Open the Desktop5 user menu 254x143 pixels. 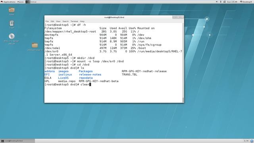click(x=246, y=2)
